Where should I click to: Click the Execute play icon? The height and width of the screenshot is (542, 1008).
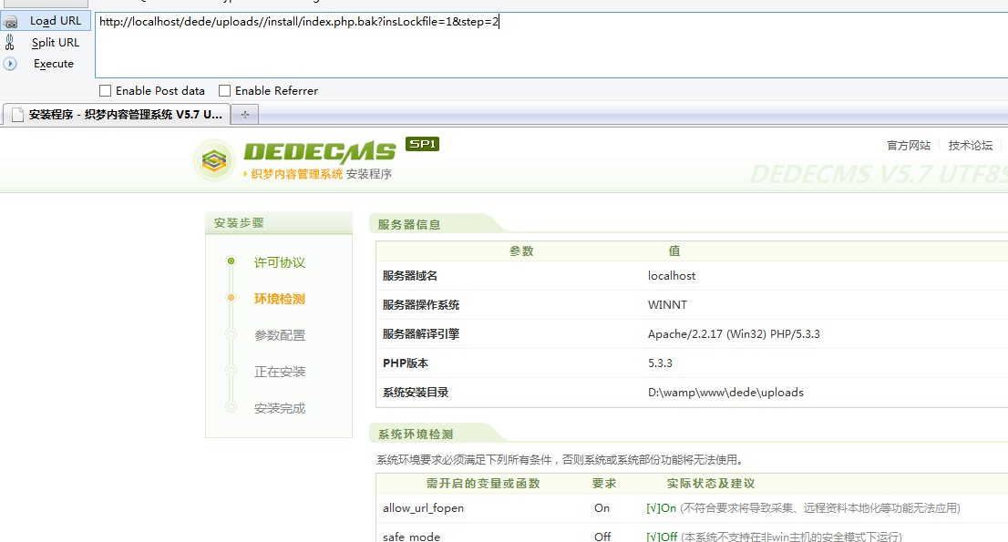click(x=10, y=64)
